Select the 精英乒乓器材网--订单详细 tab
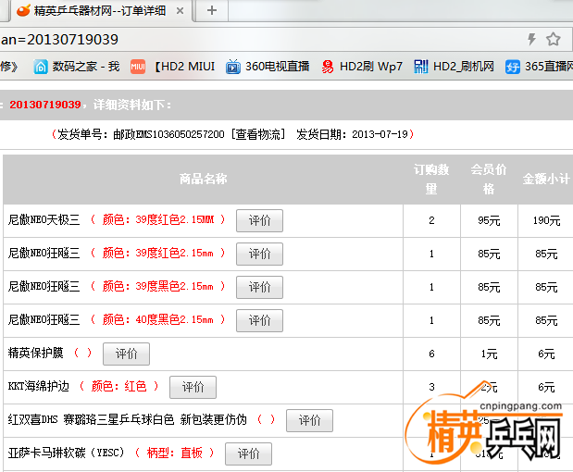This screenshot has height=472, width=573. [x=99, y=10]
